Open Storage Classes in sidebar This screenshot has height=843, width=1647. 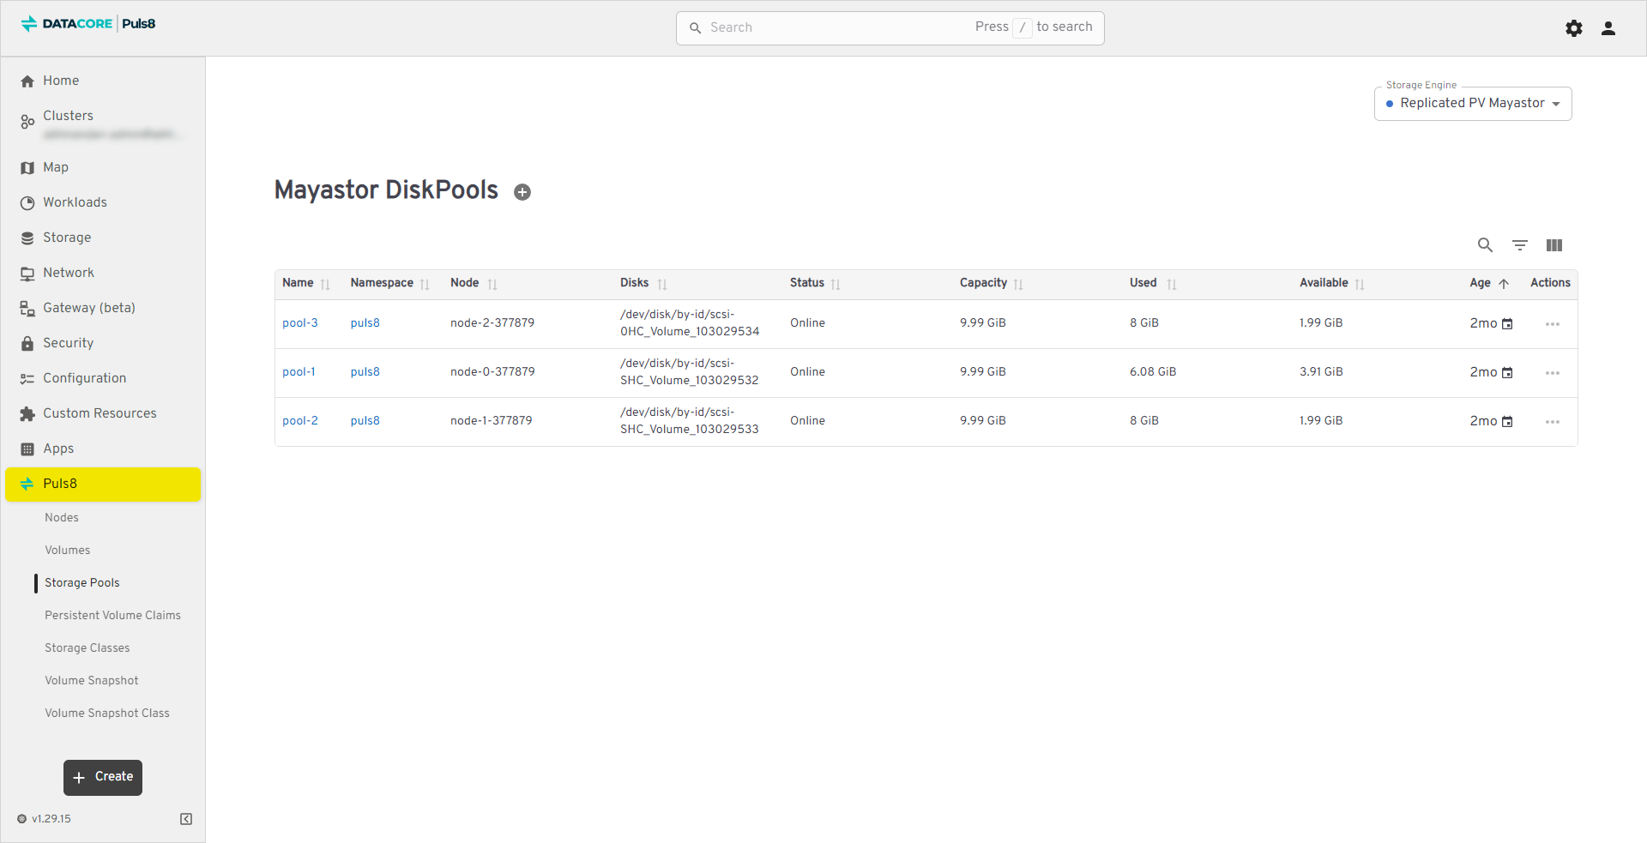pyautogui.click(x=87, y=647)
